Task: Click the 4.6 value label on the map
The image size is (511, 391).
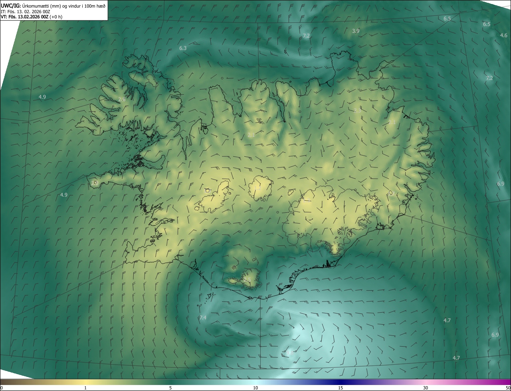Action: tap(504, 36)
